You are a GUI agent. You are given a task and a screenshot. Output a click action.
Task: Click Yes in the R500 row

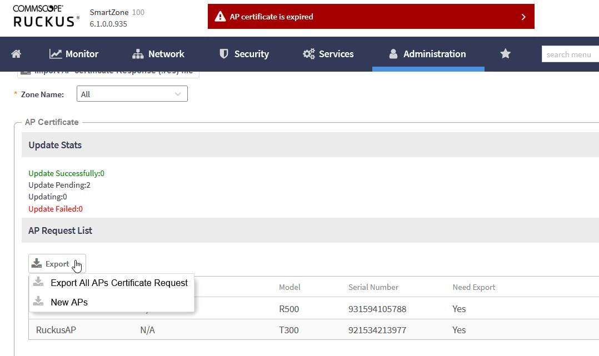click(x=459, y=309)
